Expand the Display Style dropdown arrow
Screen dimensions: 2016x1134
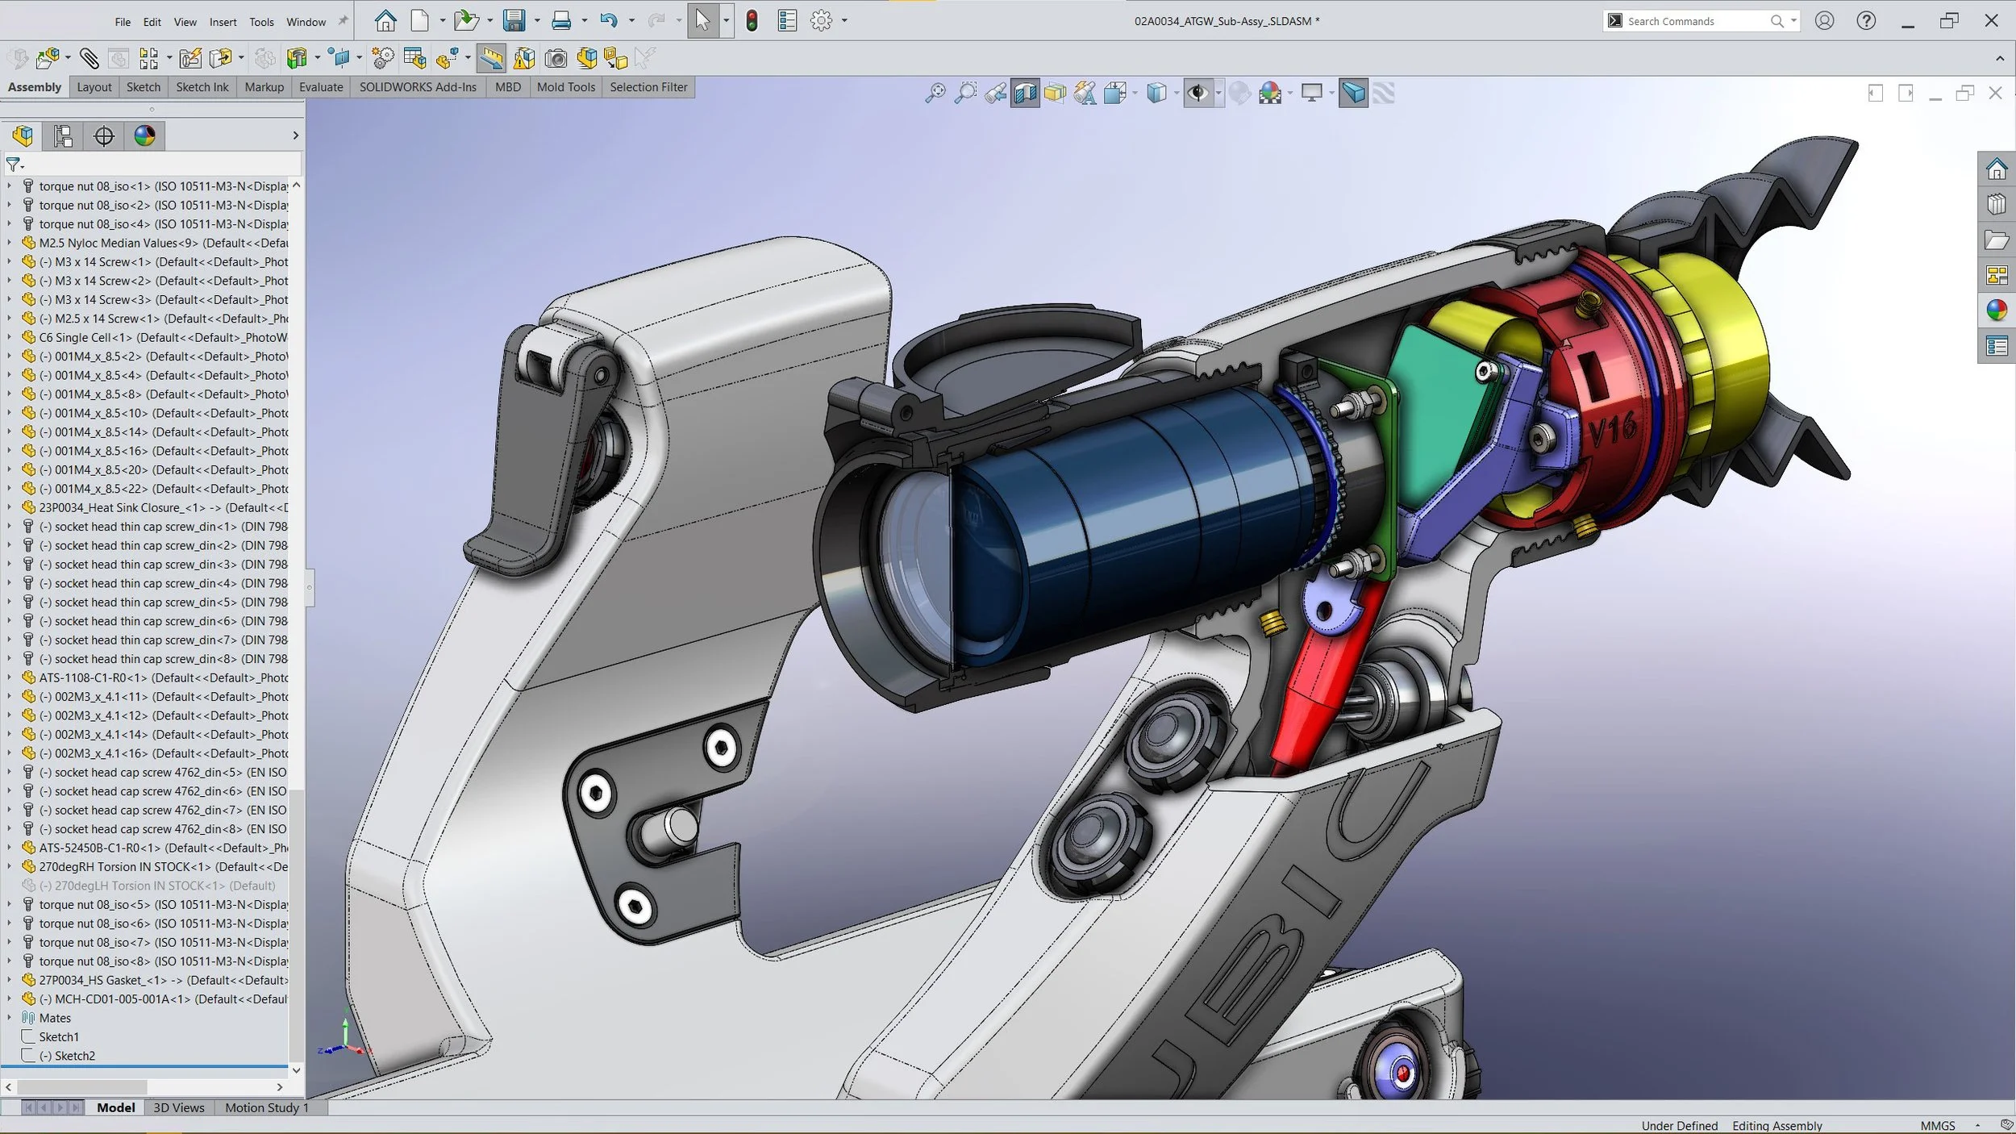1177,94
